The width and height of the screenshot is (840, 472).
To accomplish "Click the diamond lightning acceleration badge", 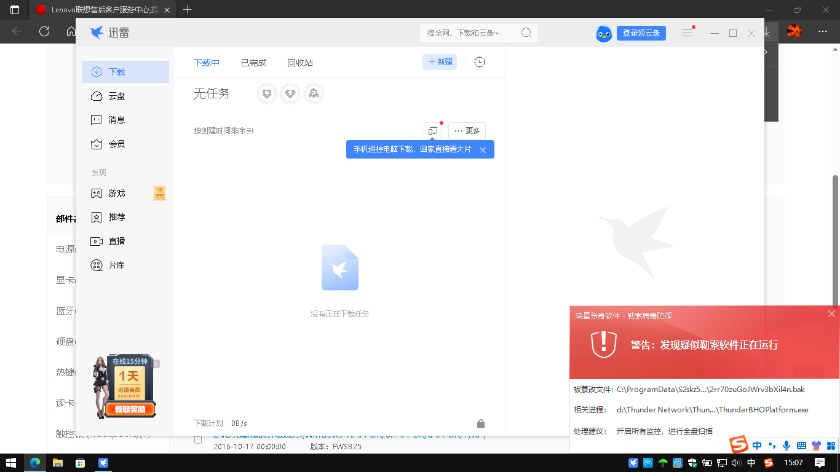I will click(290, 93).
